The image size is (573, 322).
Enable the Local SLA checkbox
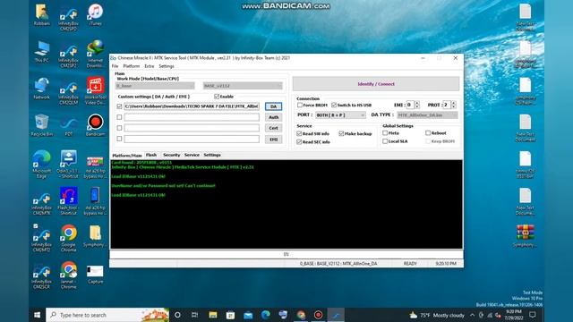coord(385,141)
